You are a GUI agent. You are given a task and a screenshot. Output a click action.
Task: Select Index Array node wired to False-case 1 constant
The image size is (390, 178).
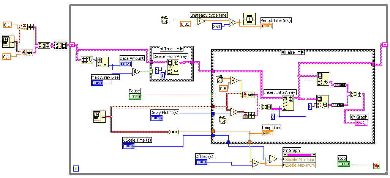pos(322,102)
